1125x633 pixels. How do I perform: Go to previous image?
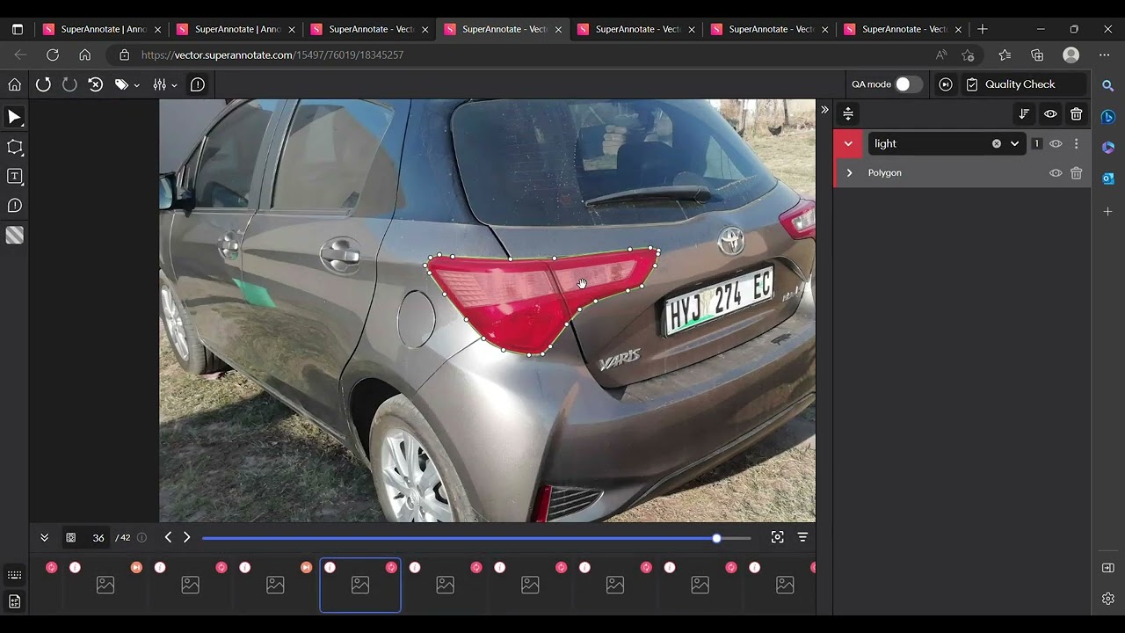tap(168, 537)
